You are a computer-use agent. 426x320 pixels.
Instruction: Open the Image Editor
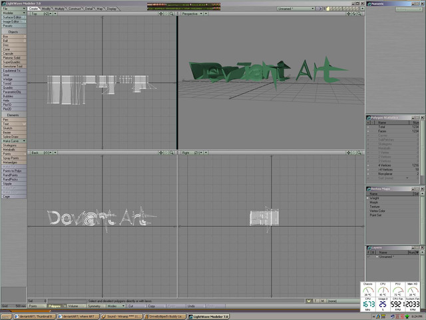[13, 21]
